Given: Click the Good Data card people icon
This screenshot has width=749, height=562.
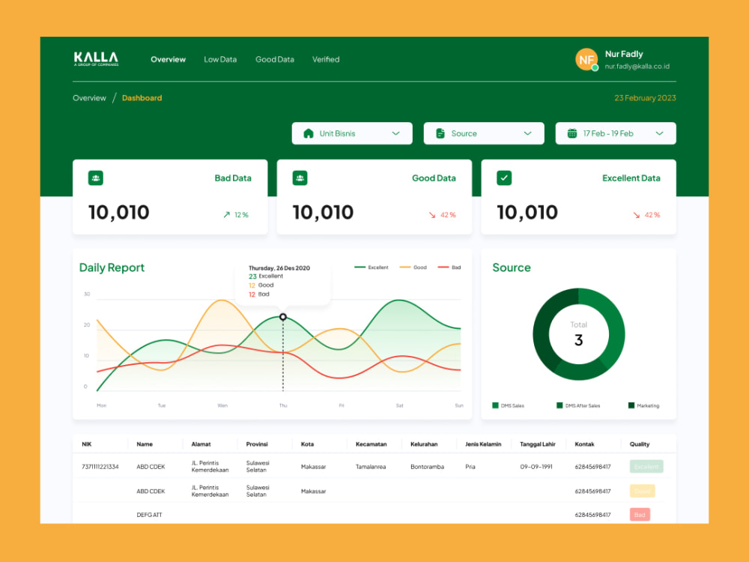Looking at the screenshot, I should pos(300,178).
